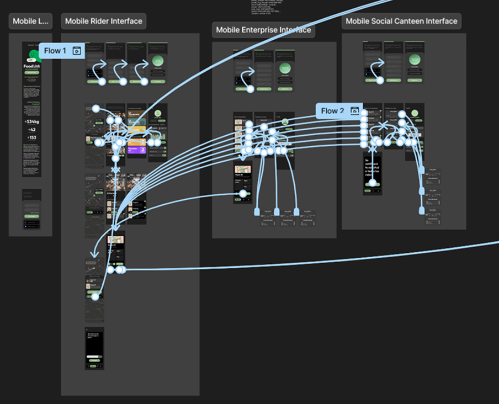Select the truncated 'Mobile L...' section label
Image resolution: width=499 pixels, height=404 pixels.
click(30, 22)
